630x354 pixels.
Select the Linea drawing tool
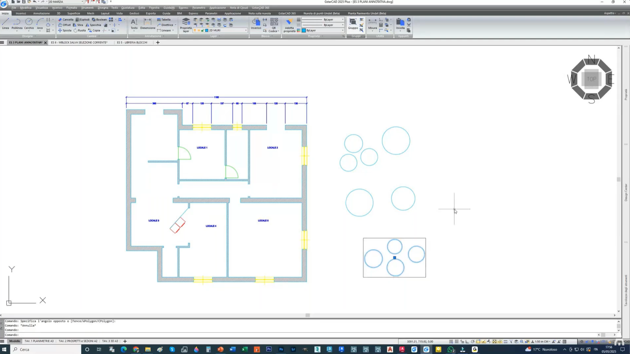point(6,24)
